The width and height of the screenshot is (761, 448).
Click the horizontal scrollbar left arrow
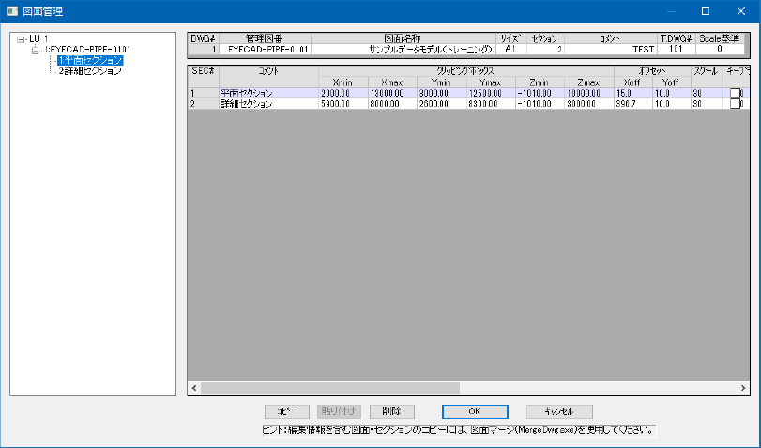coord(194,388)
